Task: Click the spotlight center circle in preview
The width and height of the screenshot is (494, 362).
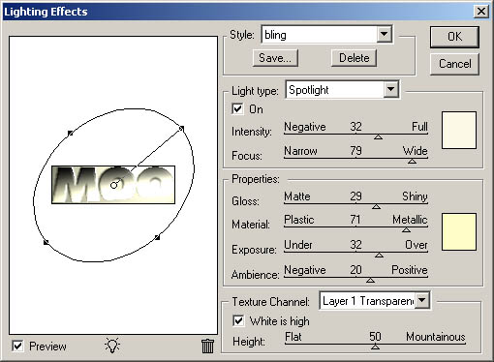Action: [113, 185]
